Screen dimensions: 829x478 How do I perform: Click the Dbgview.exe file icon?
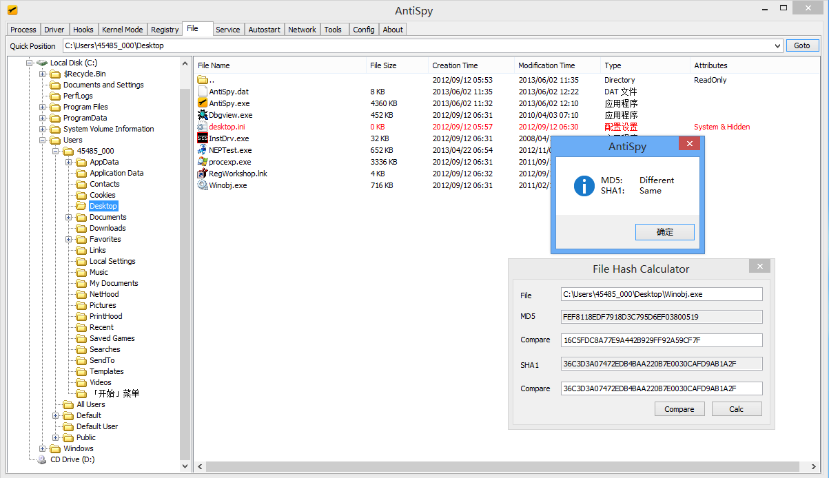coord(203,115)
